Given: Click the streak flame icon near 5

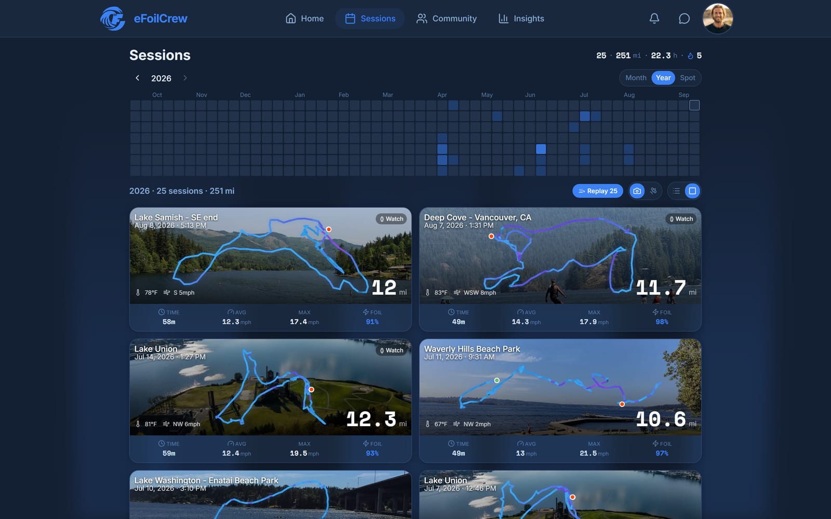Looking at the screenshot, I should pyautogui.click(x=690, y=56).
